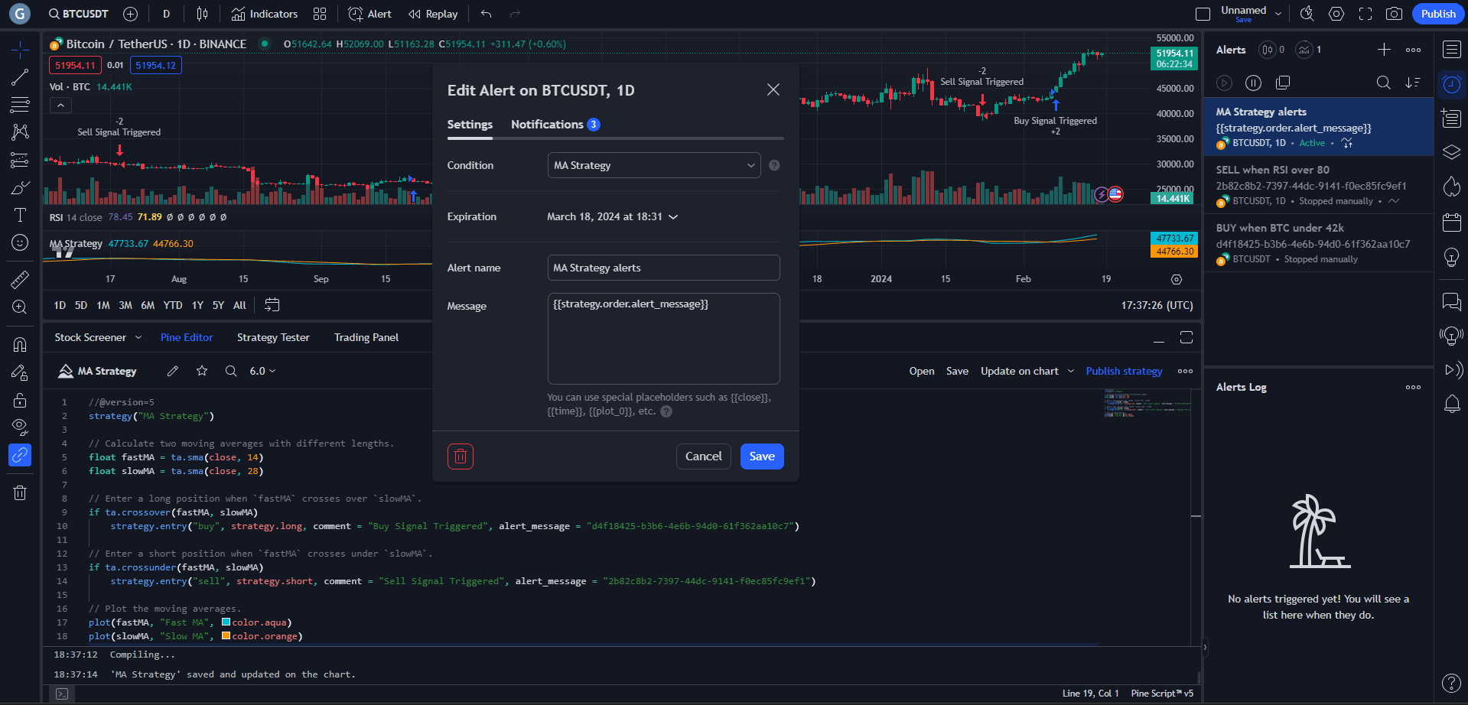Image resolution: width=1468 pixels, height=705 pixels.
Task: Open a script in Pine Editor
Action: coord(922,371)
